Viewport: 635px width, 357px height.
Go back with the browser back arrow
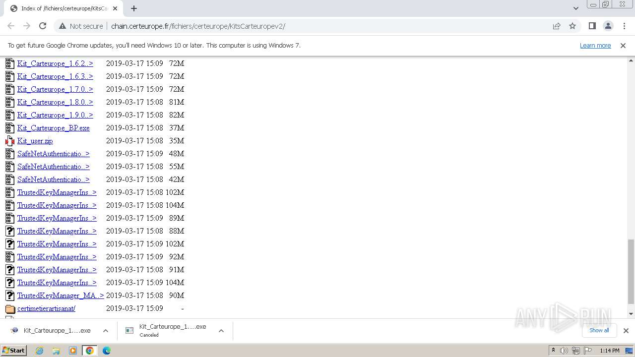click(11, 26)
